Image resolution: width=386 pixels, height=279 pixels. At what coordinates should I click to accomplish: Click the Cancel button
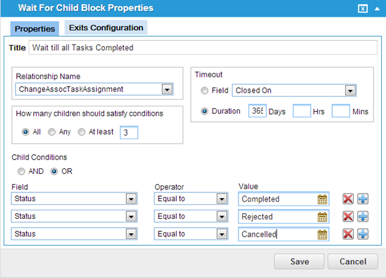tap(353, 261)
